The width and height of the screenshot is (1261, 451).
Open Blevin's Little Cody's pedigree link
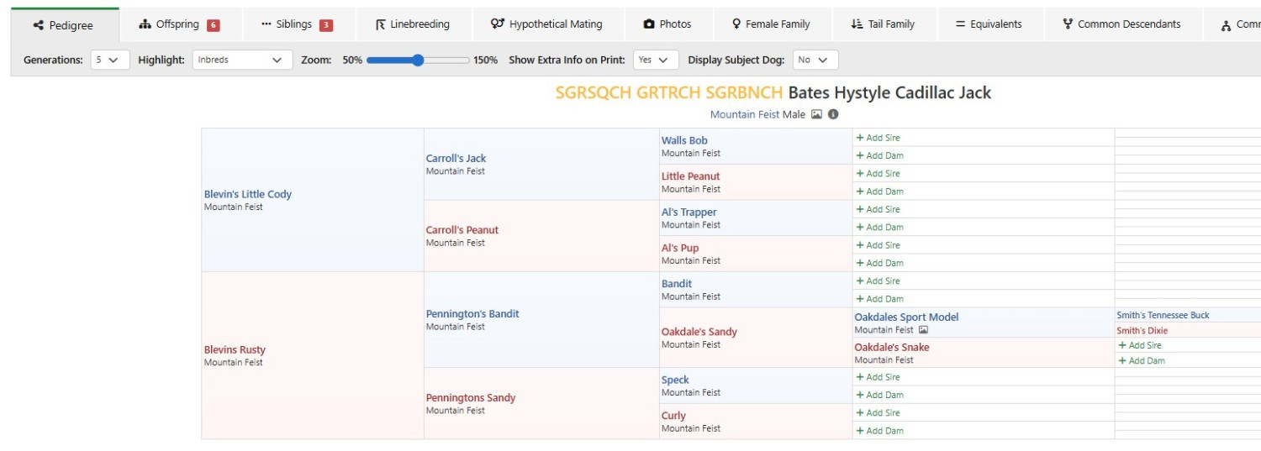tap(247, 194)
